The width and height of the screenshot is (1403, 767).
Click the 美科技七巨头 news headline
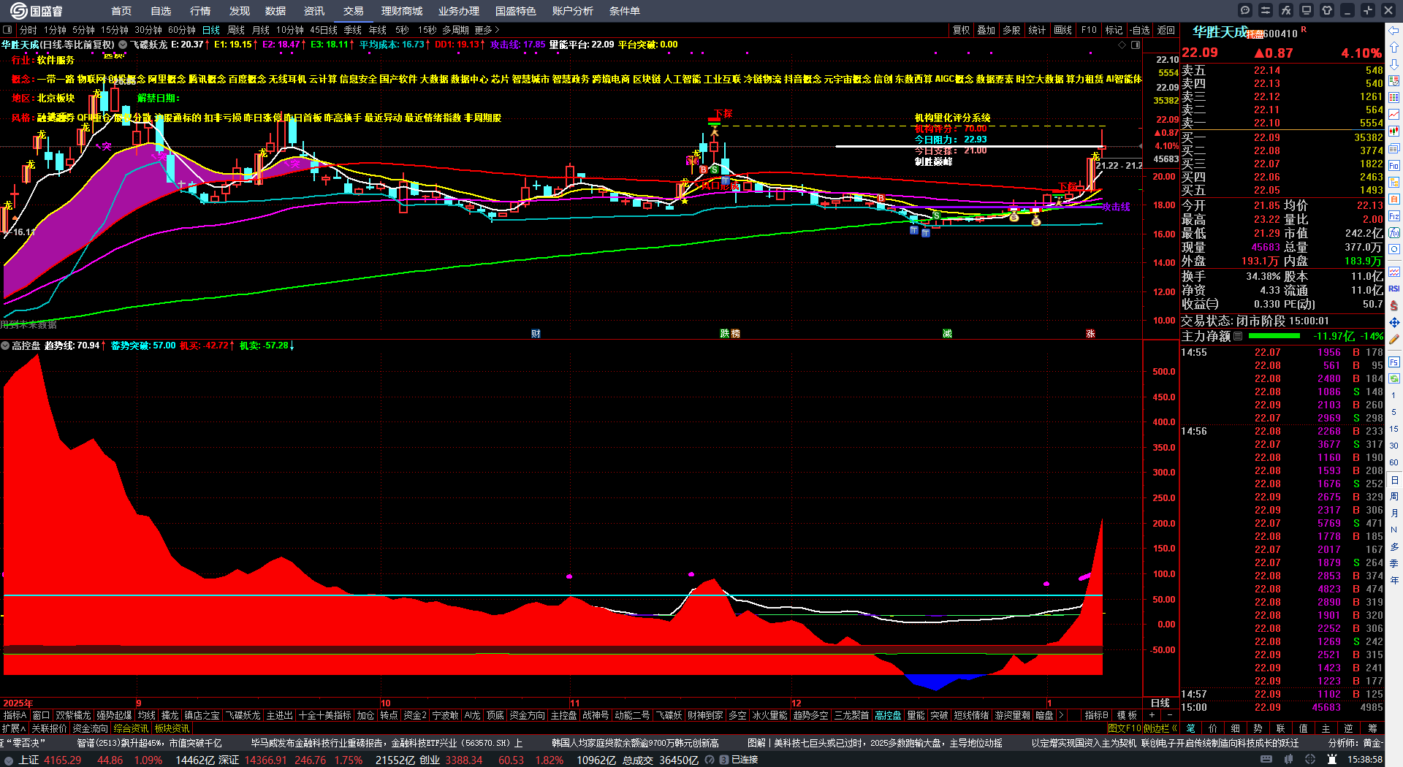point(875,743)
